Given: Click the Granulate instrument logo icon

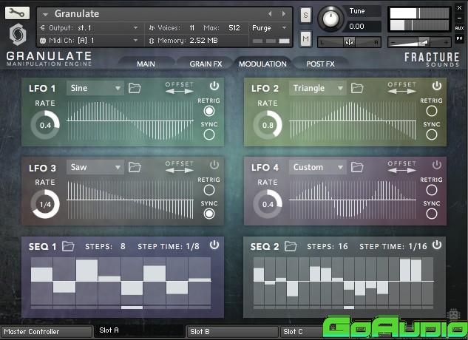Looking at the screenshot, I should pyautogui.click(x=18, y=34).
